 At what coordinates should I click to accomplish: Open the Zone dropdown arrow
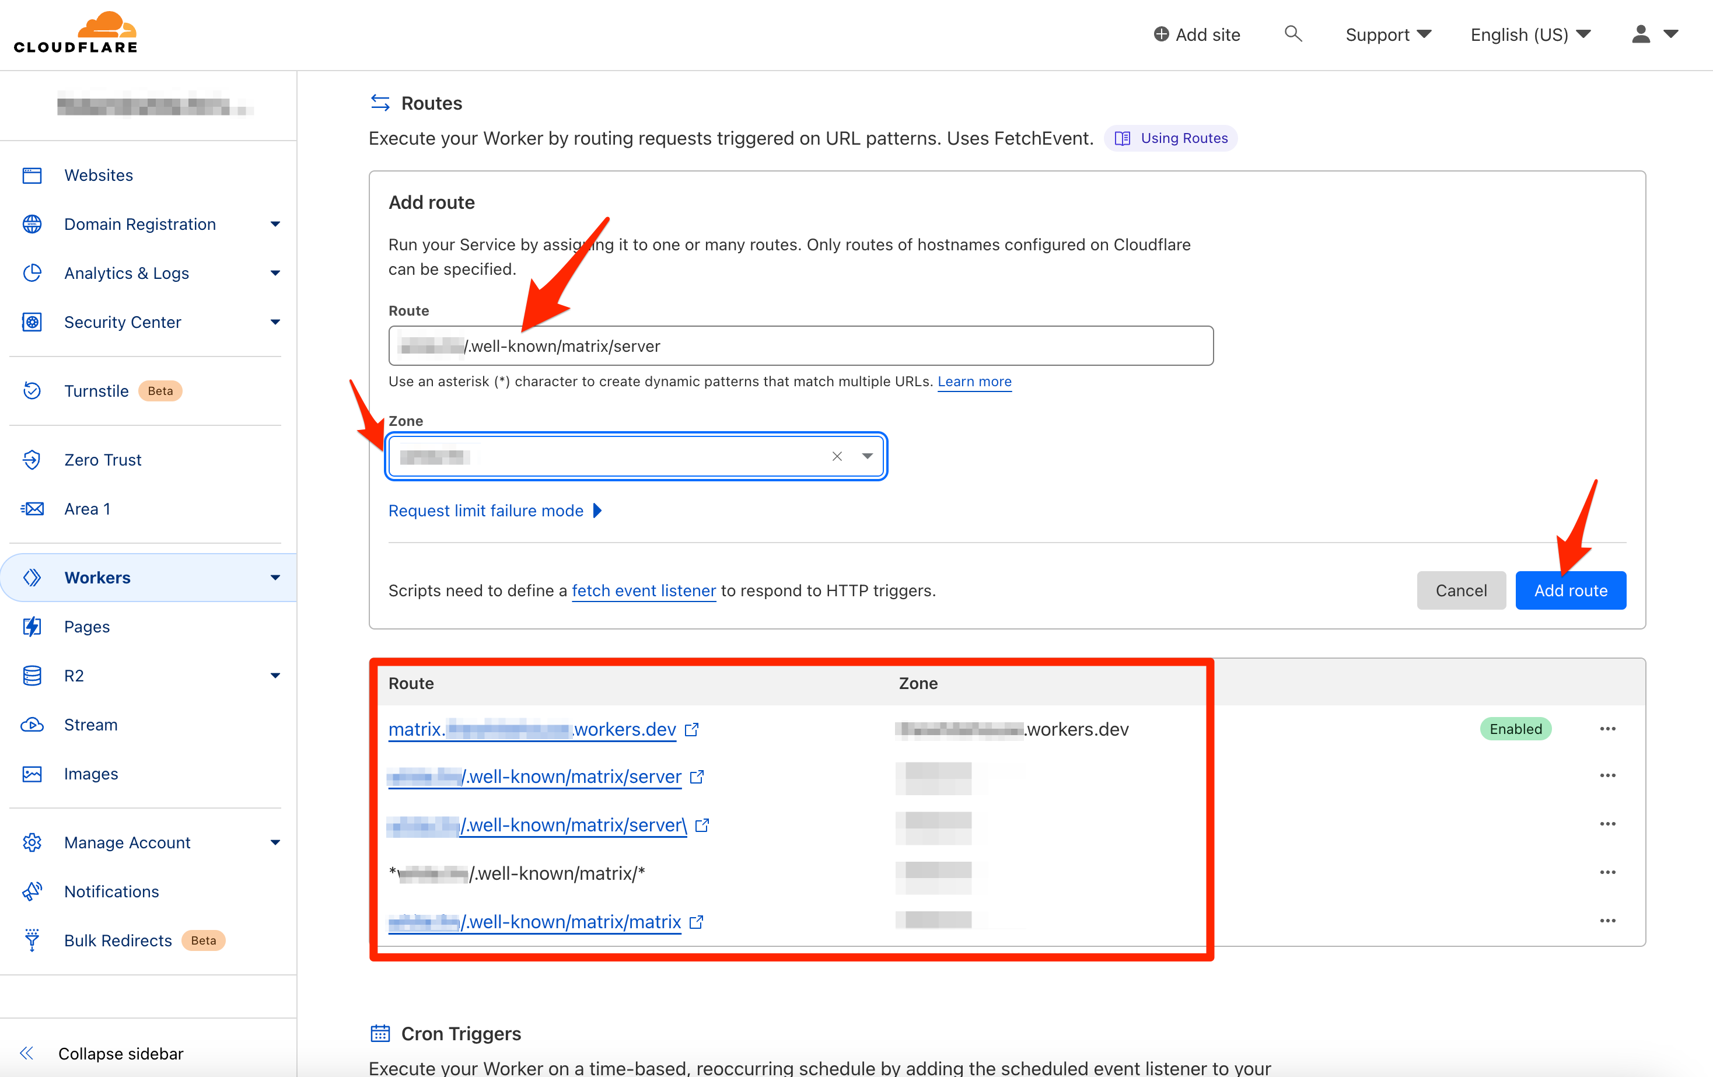866,456
